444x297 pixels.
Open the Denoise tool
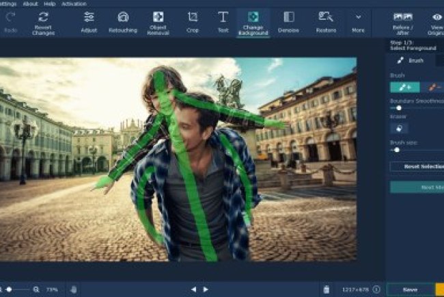click(x=289, y=17)
